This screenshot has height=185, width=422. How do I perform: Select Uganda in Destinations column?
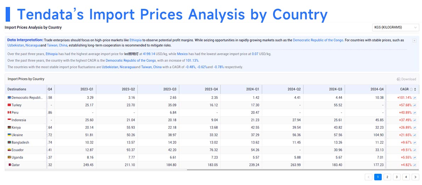click(17, 158)
